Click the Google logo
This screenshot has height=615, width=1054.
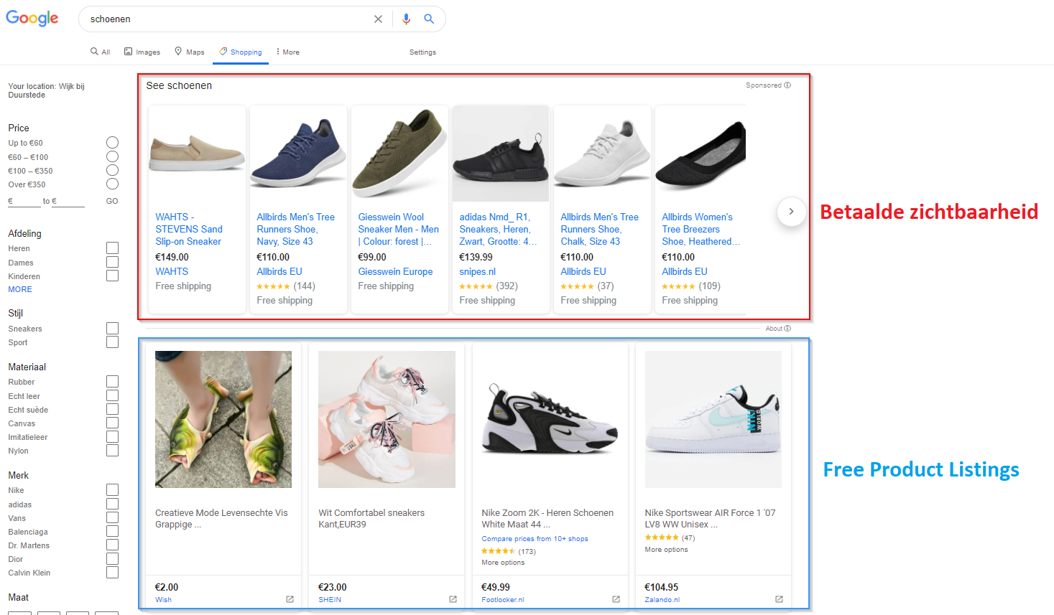tap(32, 18)
